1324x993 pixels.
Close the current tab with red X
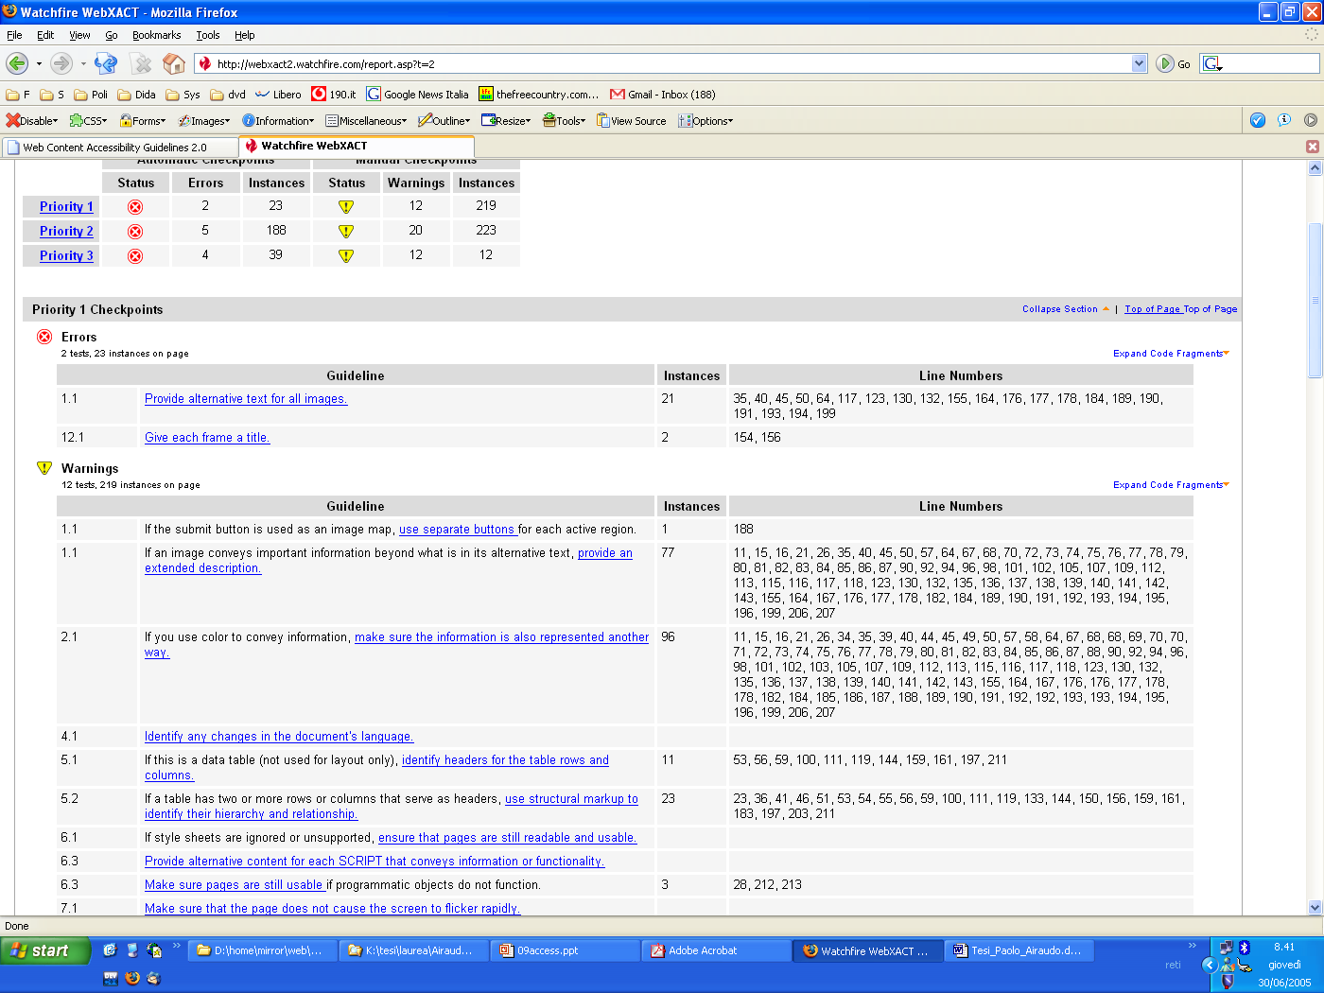(1313, 147)
